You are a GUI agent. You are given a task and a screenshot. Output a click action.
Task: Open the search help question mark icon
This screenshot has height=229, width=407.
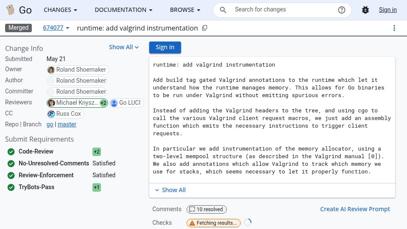pos(342,10)
